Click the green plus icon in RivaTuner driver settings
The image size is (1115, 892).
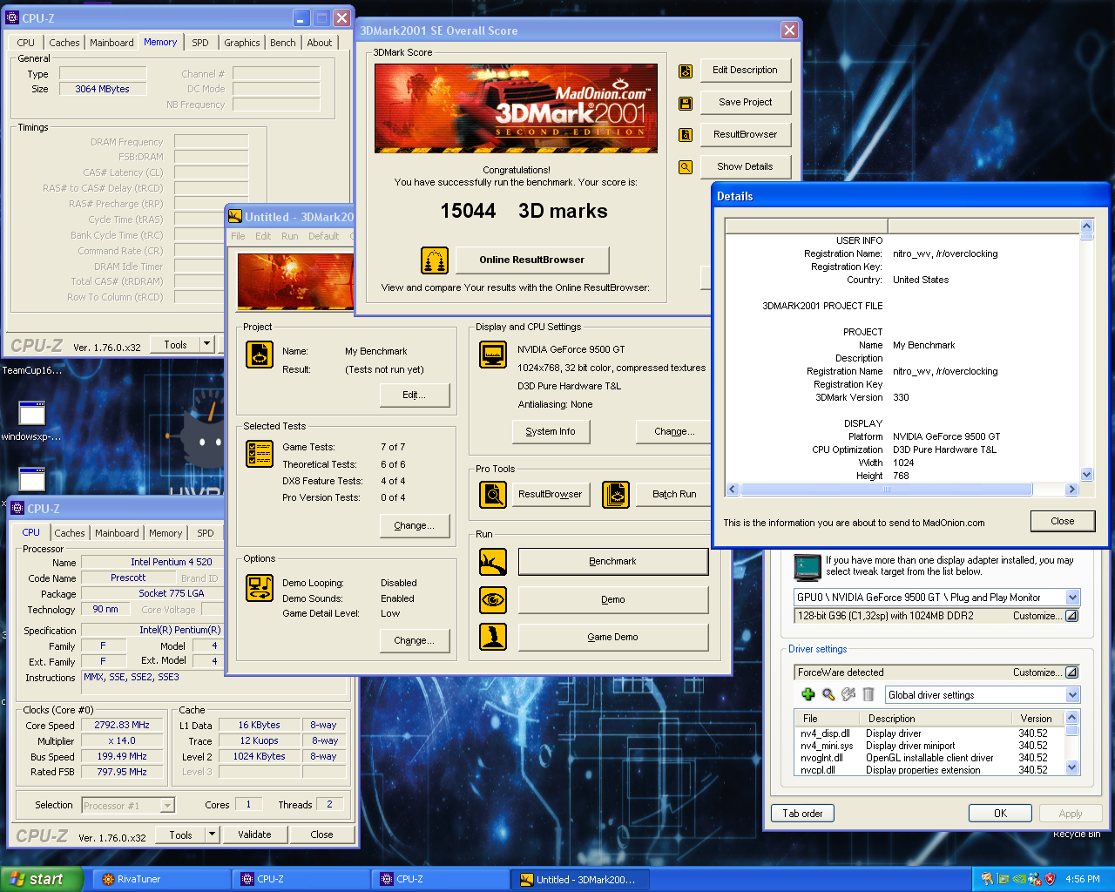pos(808,694)
